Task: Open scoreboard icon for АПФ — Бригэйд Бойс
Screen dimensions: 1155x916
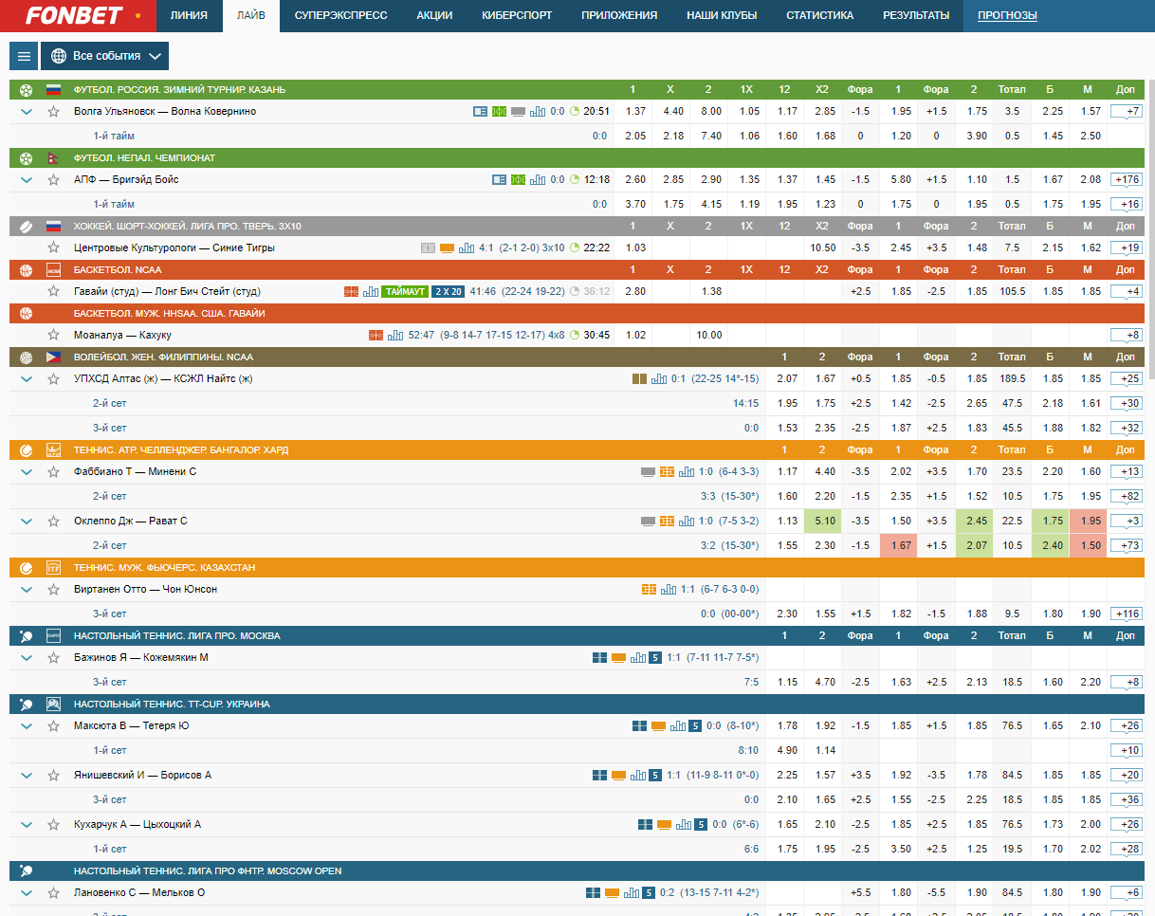Action: 500,180
